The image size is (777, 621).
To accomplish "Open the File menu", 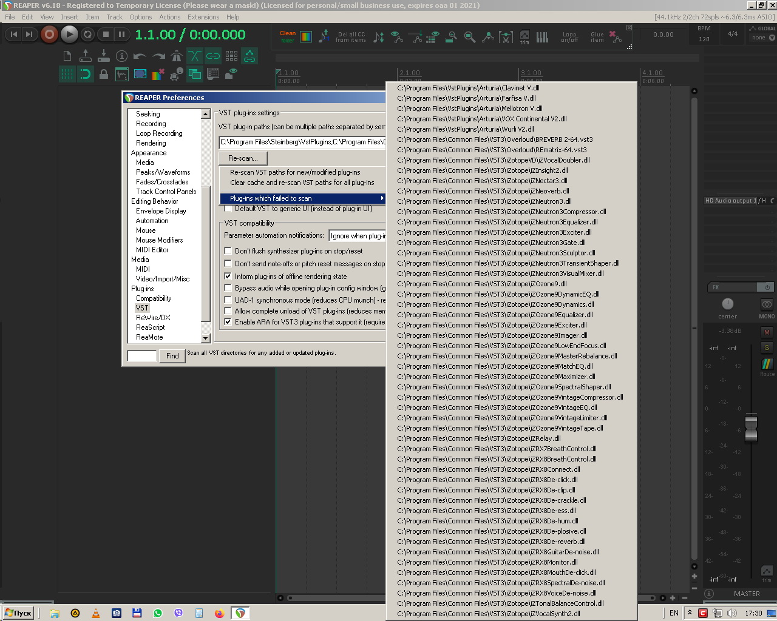I will tap(10, 17).
